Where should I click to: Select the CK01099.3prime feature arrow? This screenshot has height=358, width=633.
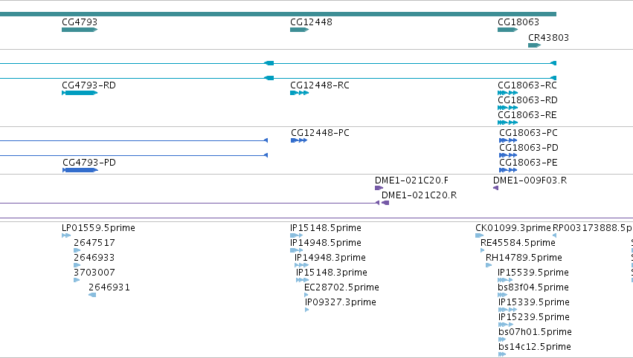coord(479,236)
